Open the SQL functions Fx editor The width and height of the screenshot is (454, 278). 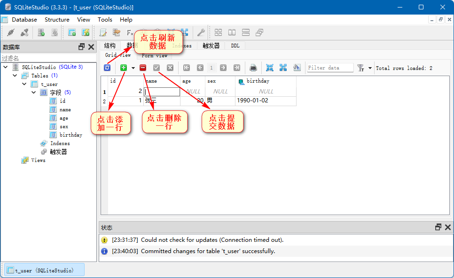click(130, 32)
